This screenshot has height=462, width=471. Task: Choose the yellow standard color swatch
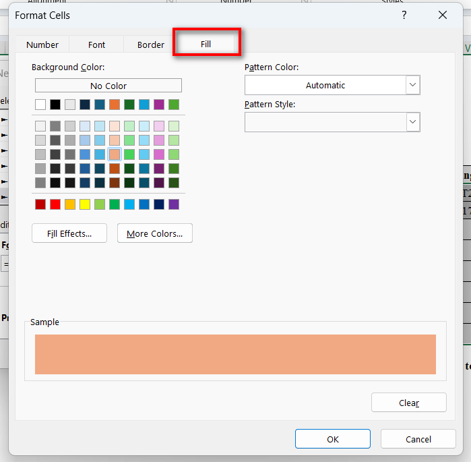pos(85,204)
